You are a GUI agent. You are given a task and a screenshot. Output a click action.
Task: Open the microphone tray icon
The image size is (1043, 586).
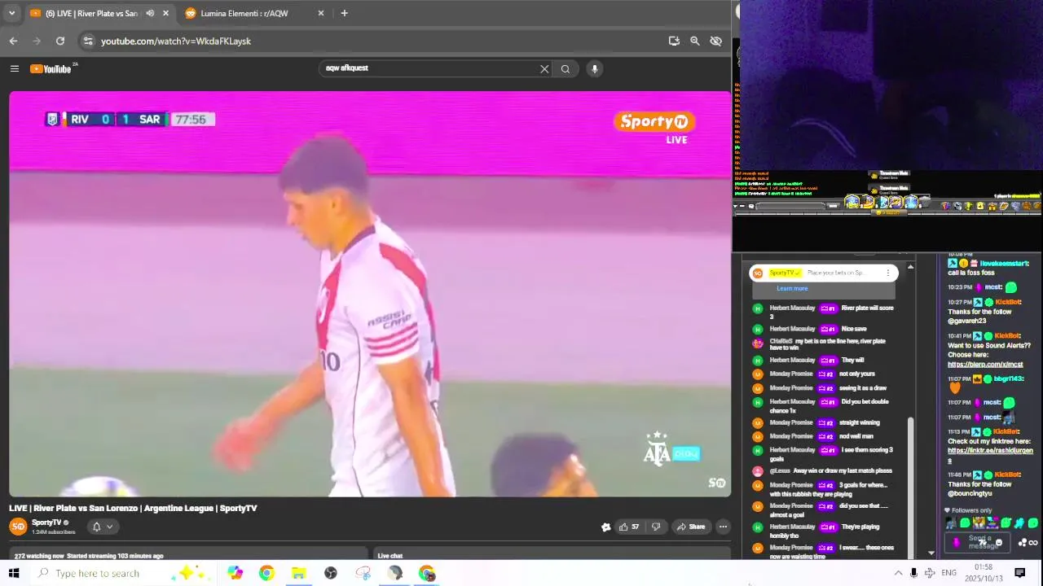point(913,573)
